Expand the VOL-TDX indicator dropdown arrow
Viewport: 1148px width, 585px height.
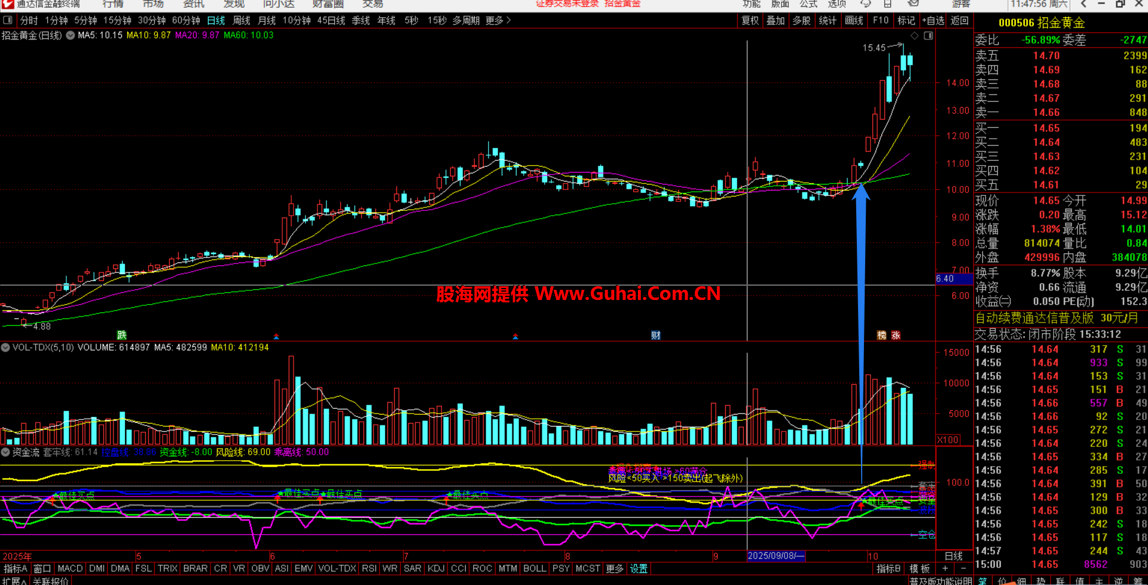click(5, 347)
